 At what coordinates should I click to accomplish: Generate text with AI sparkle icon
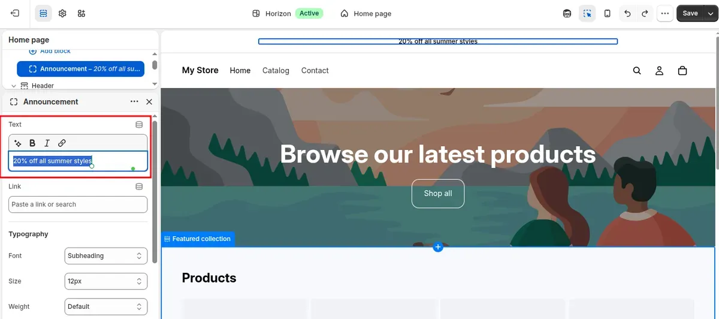click(x=18, y=143)
